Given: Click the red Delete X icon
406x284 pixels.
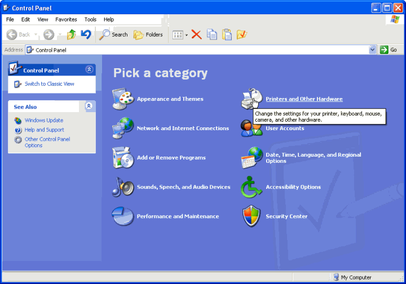Looking at the screenshot, I should click(x=197, y=34).
